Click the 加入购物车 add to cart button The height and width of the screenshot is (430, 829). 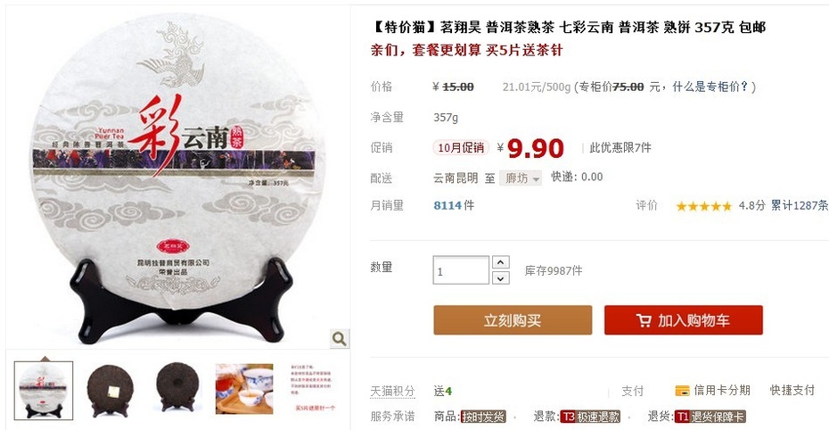683,320
